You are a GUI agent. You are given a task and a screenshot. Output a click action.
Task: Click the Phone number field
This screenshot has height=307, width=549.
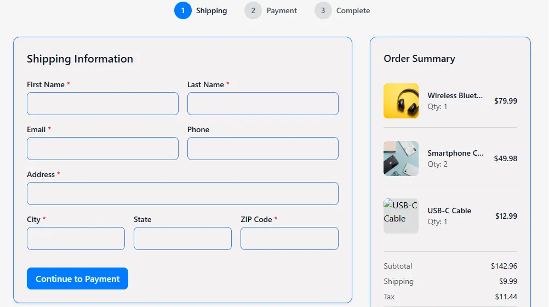tap(263, 149)
